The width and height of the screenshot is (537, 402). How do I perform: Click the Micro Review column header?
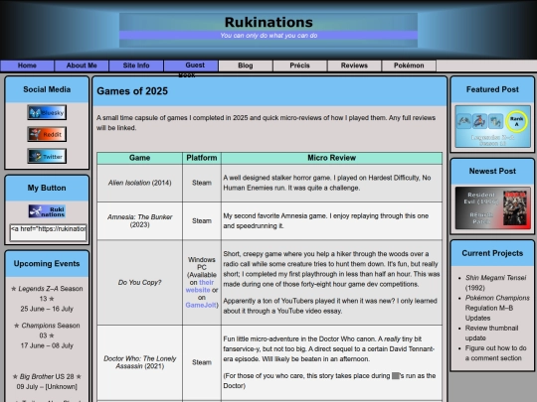[x=331, y=158]
